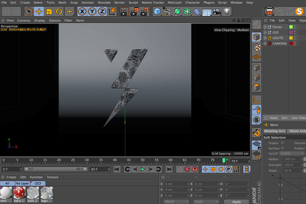Click the LIGHTS yellow layer color swatch

[291, 38]
